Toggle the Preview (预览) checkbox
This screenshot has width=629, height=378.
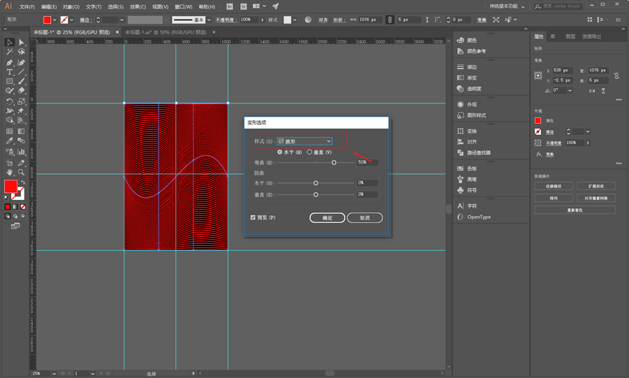[253, 217]
